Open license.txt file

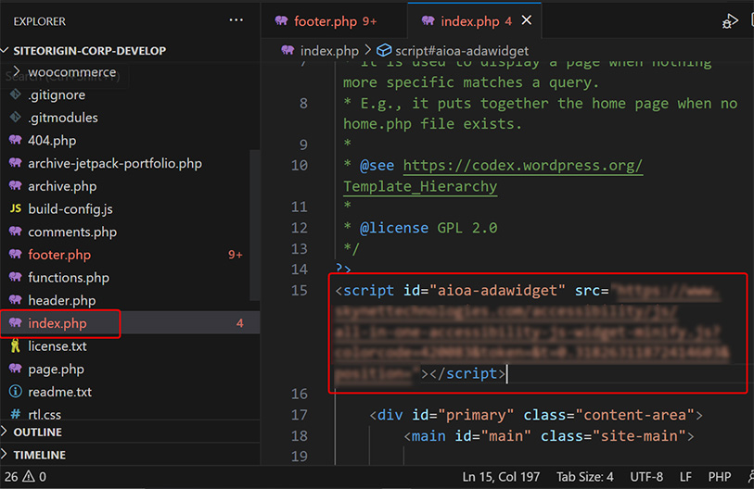tap(58, 346)
